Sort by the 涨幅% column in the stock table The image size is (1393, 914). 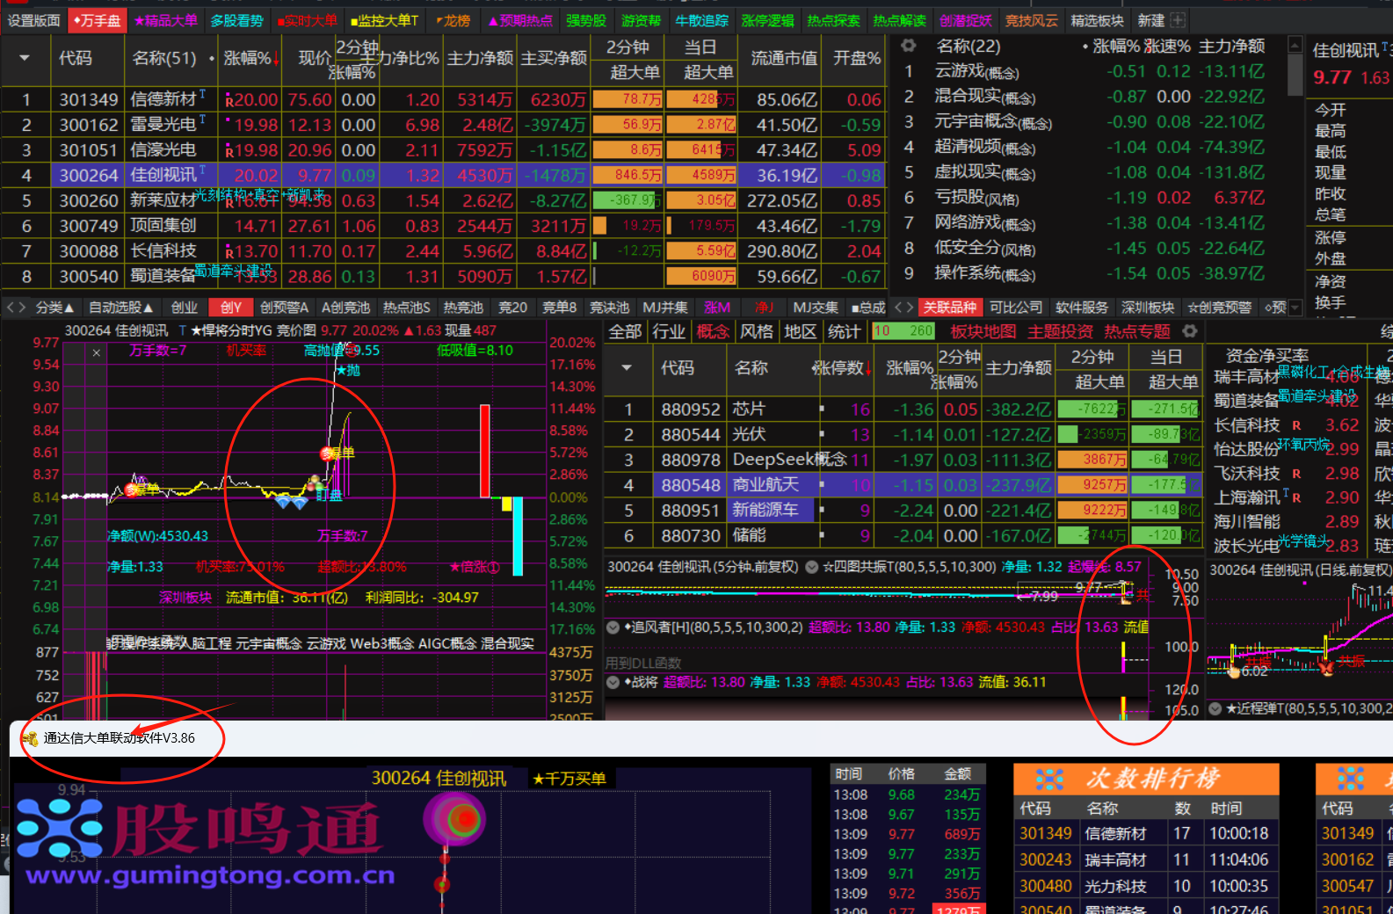coord(251,58)
